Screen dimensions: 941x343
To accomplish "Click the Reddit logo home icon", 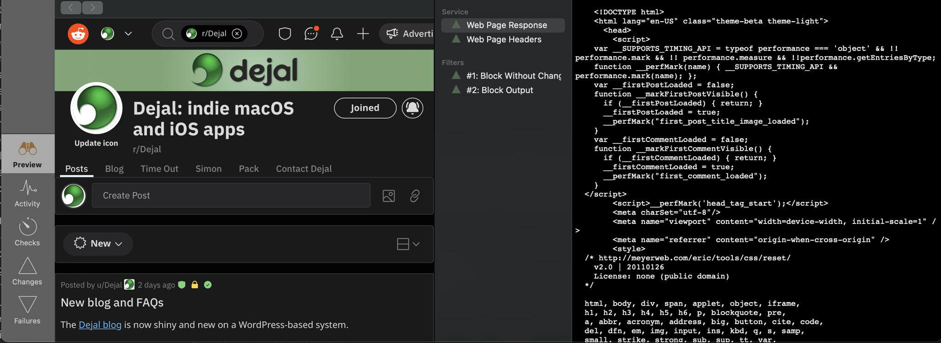I will [78, 34].
